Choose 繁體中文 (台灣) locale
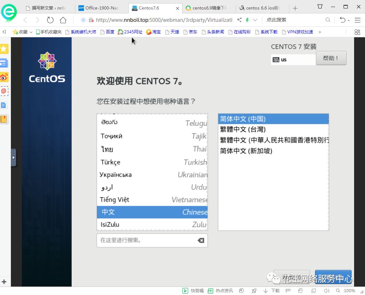 click(x=273, y=129)
